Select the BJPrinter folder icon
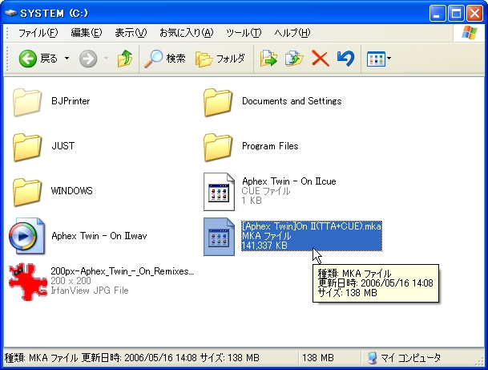 click(27, 102)
